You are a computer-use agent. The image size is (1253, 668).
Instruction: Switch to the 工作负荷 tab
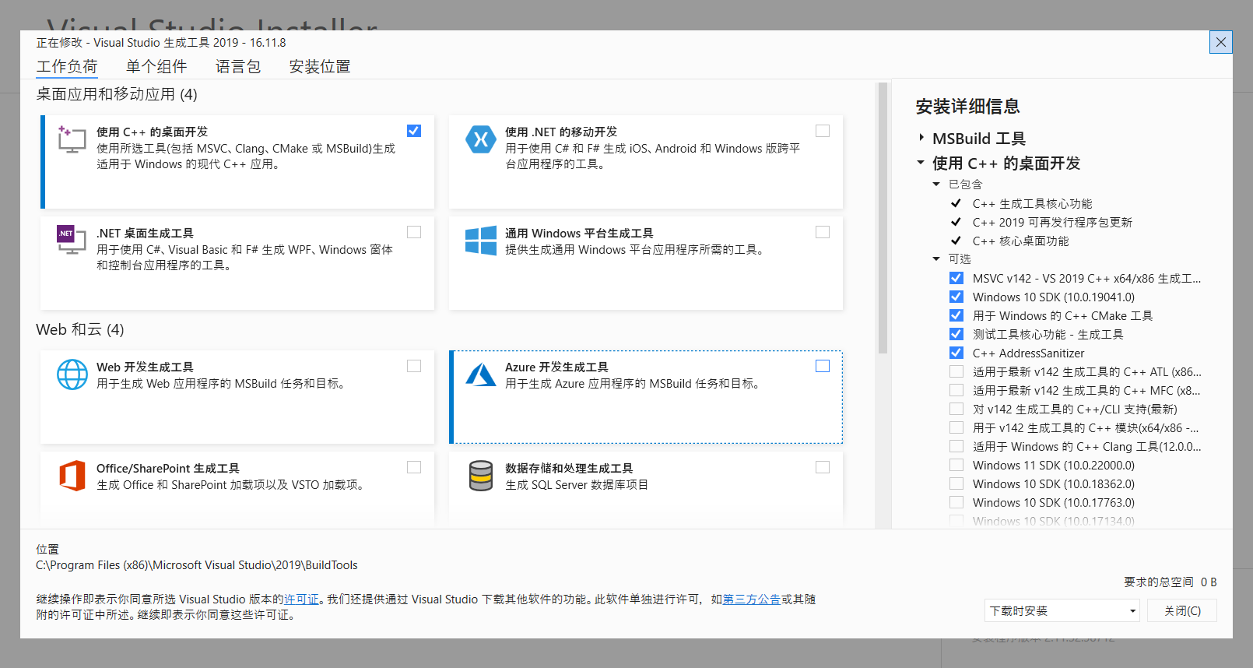(x=67, y=67)
